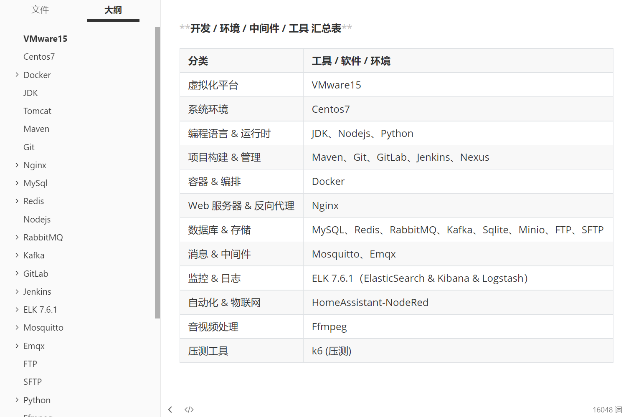Expand the Docker outline item
This screenshot has height=417, width=626.
(x=17, y=75)
